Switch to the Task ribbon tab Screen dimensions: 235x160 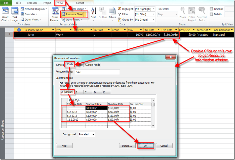click(x=18, y=3)
